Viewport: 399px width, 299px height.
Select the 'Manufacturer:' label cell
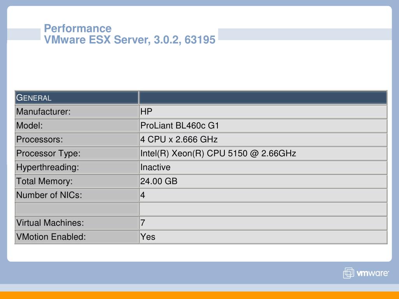pyautogui.click(x=77, y=112)
